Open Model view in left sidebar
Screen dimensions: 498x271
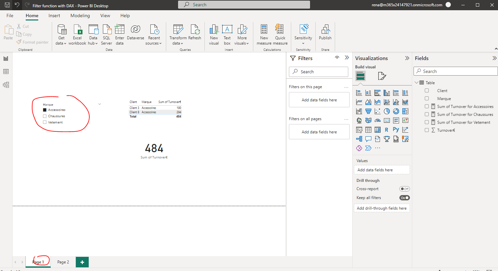pyautogui.click(x=6, y=85)
